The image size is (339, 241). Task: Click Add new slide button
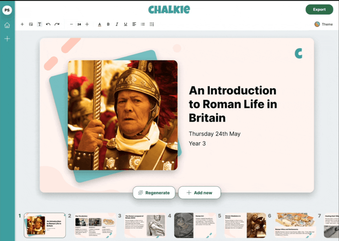click(x=199, y=193)
